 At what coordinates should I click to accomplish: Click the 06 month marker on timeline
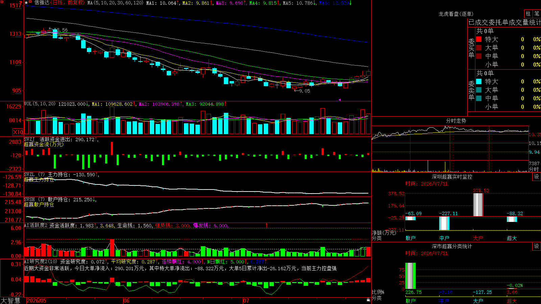point(126,301)
